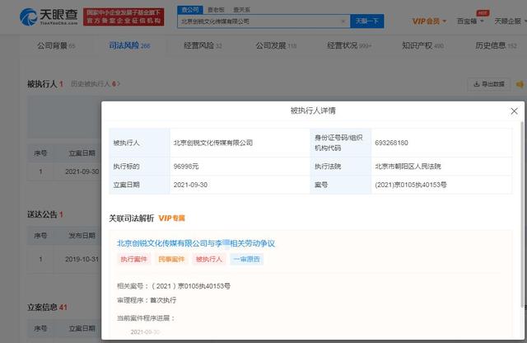
Task: Switch to the 知识产权 tab
Action: 422,45
